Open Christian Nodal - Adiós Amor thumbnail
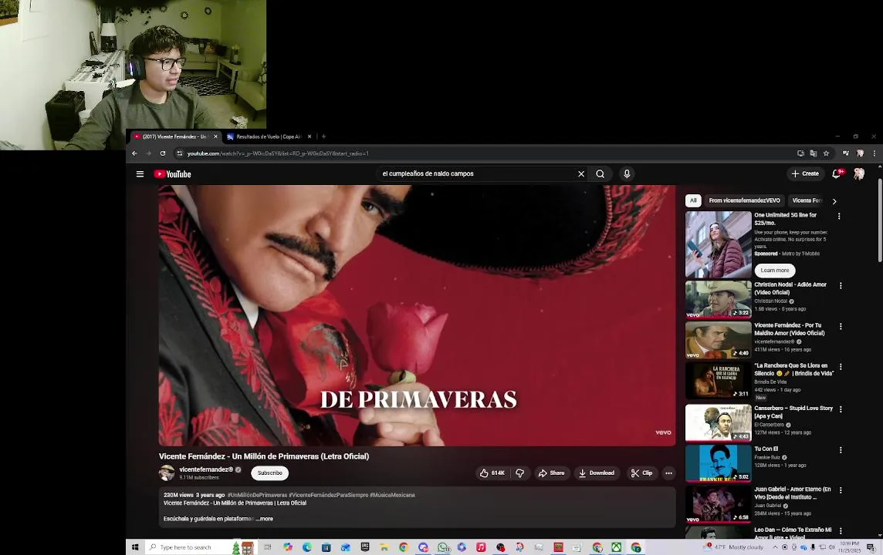Screen dimensions: 883x555 (x=718, y=299)
